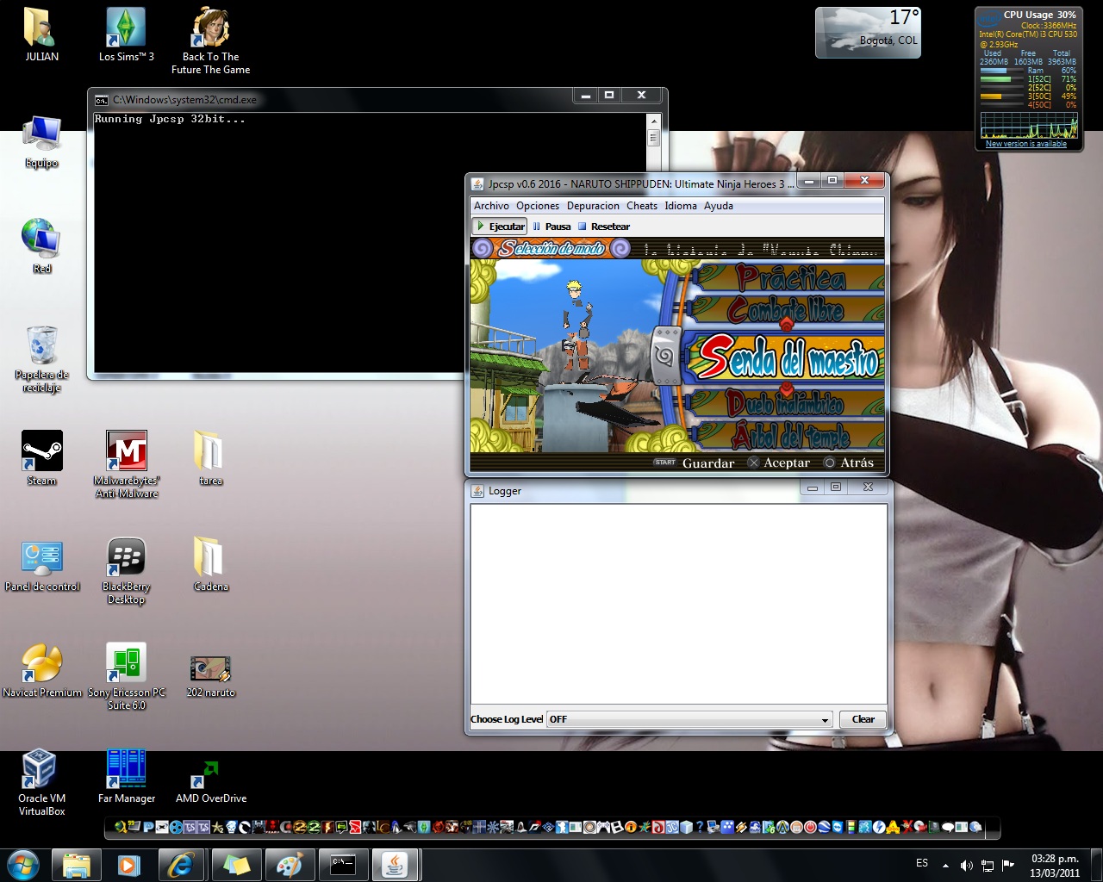
Task: Select the Navicat Premium shortcut
Action: pyautogui.click(x=41, y=670)
